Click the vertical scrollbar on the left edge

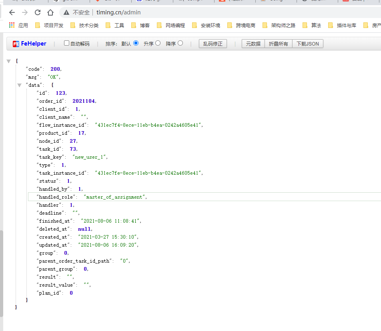pyautogui.click(x=2, y=273)
